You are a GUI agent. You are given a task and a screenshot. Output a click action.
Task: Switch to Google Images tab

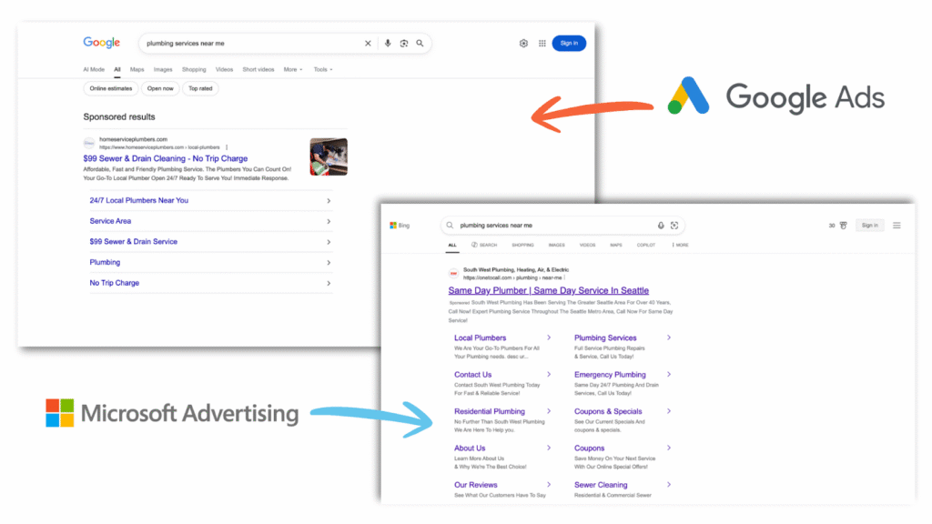tap(163, 69)
